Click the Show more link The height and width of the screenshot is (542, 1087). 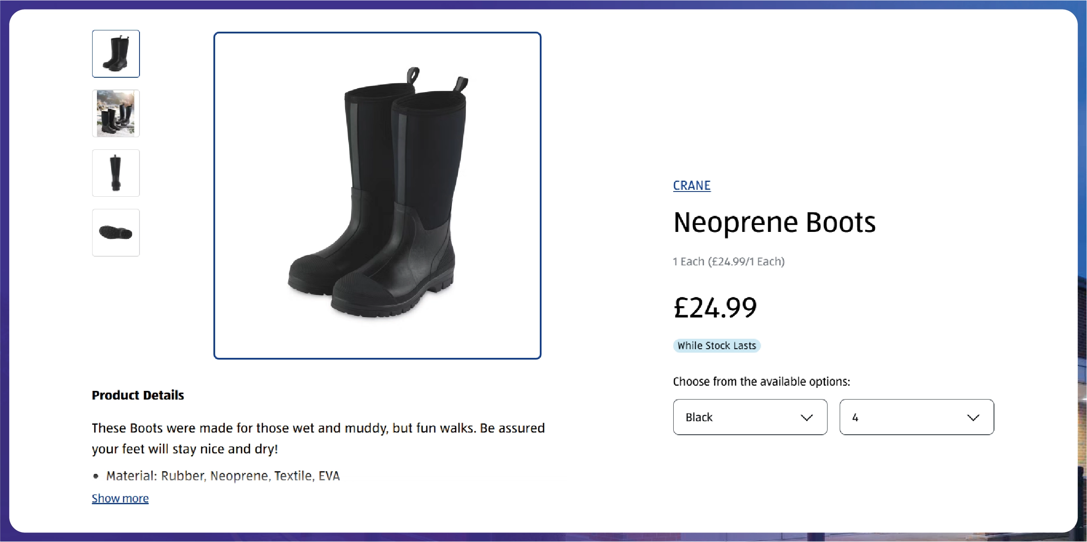coord(120,498)
